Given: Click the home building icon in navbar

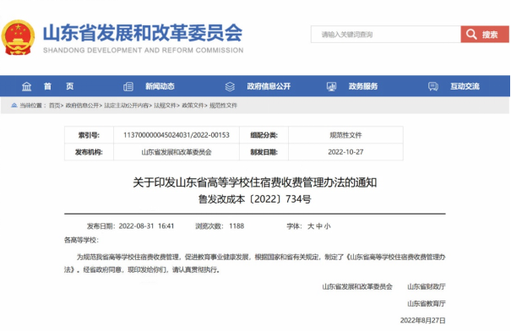Looking at the screenshot, I should [x=26, y=86].
